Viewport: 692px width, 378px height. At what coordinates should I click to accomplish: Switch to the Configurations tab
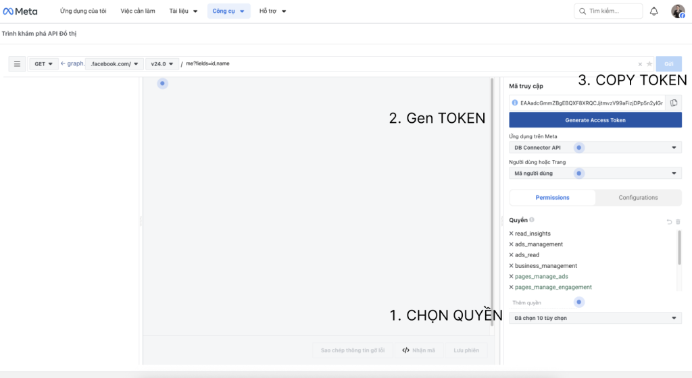pyautogui.click(x=638, y=198)
